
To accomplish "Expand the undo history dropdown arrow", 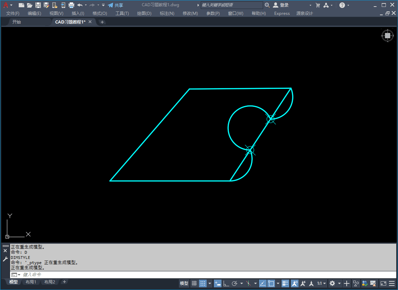I will tap(86, 5).
